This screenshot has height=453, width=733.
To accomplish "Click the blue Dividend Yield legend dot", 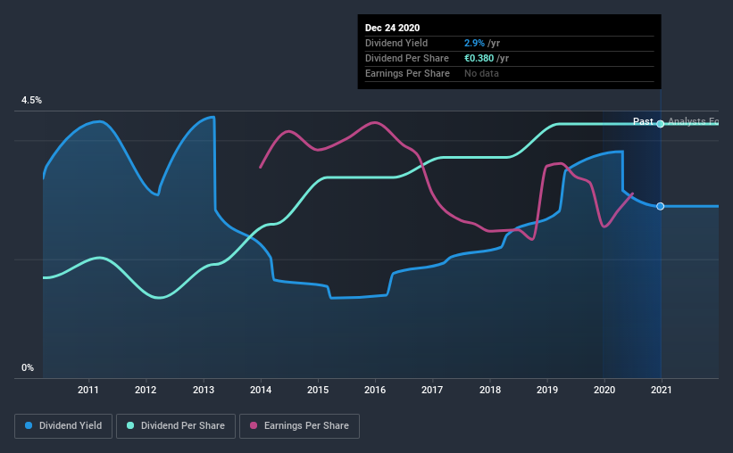I will point(29,425).
